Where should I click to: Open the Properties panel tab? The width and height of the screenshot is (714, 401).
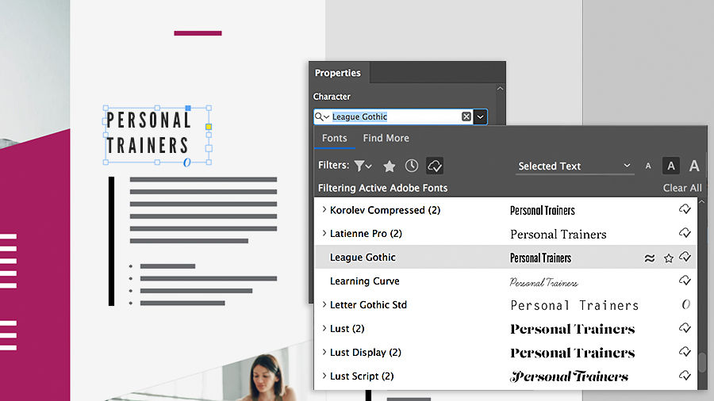[x=338, y=73]
